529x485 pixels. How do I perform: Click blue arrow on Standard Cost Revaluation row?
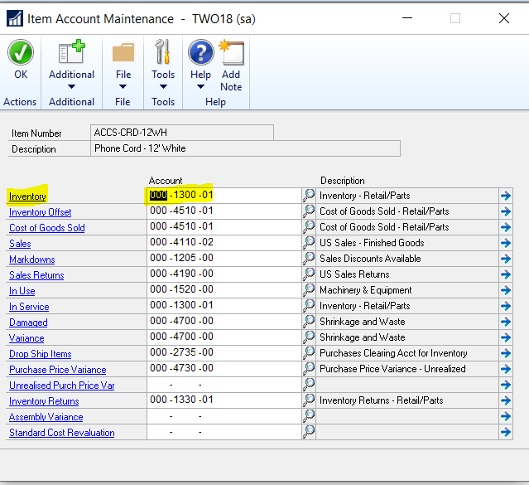click(x=506, y=432)
